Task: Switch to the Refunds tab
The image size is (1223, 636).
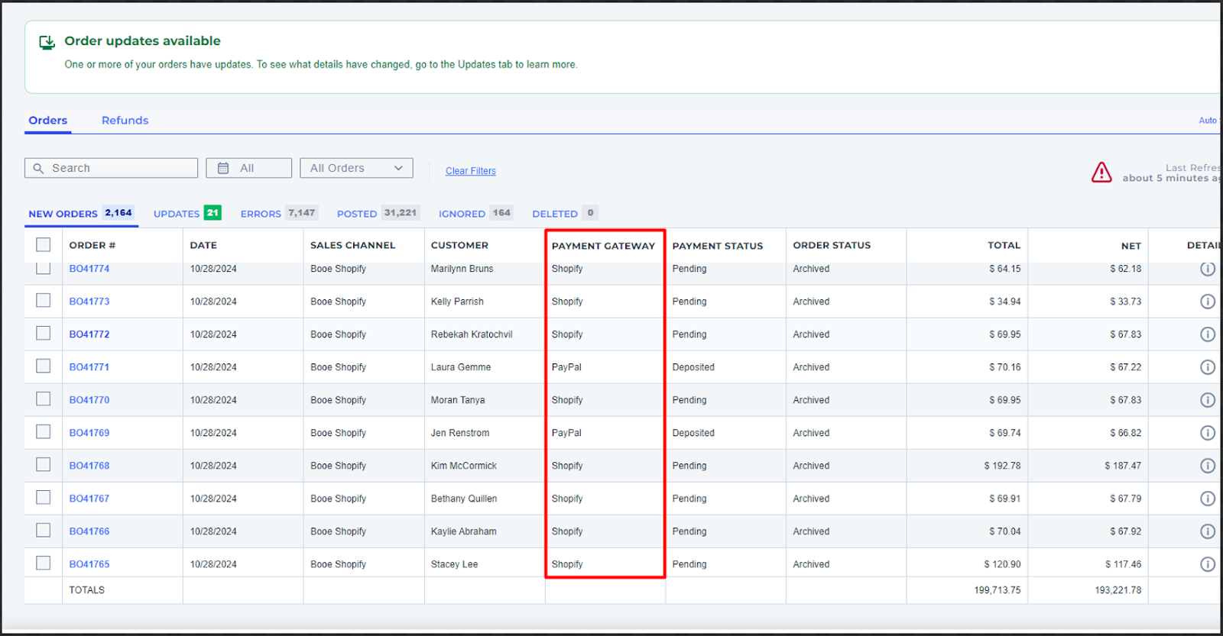Action: point(125,121)
